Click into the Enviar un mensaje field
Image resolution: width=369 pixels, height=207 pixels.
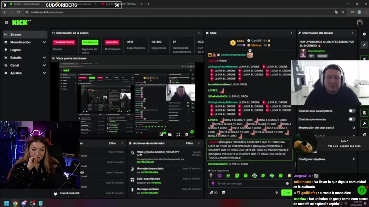pos(250,183)
